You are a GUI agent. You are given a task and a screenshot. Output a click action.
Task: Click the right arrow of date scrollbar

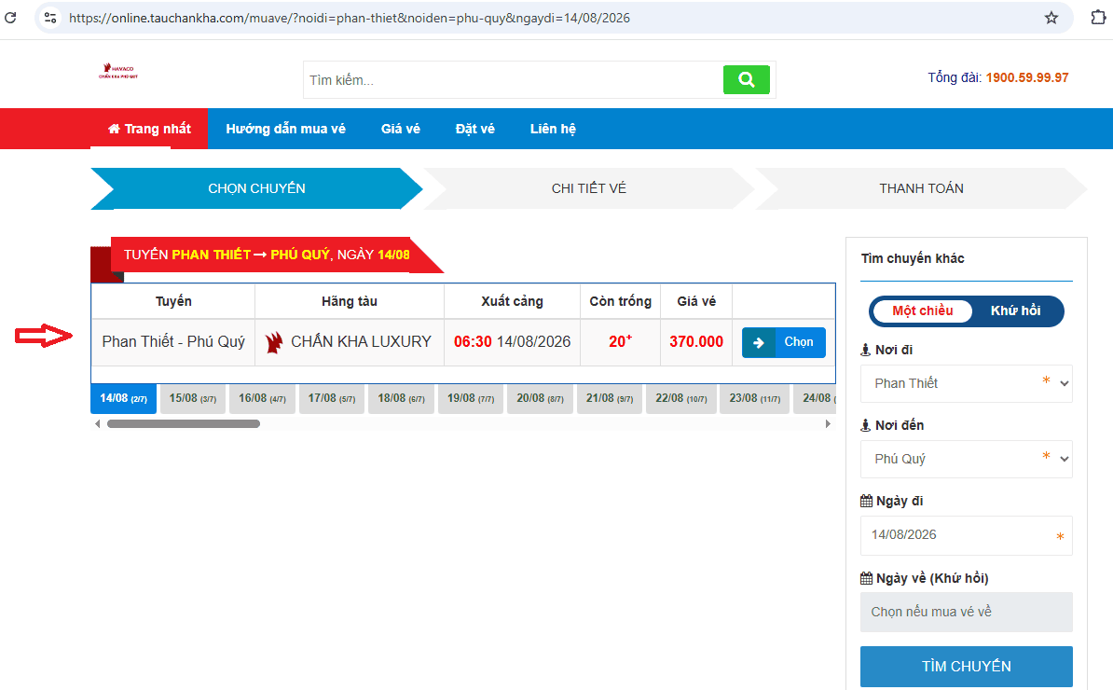pyautogui.click(x=828, y=424)
